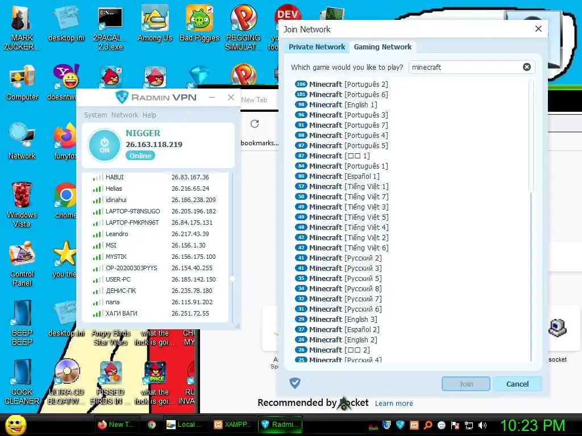The width and height of the screenshot is (582, 436).
Task: Select the chrome desktop icon
Action: [65, 200]
